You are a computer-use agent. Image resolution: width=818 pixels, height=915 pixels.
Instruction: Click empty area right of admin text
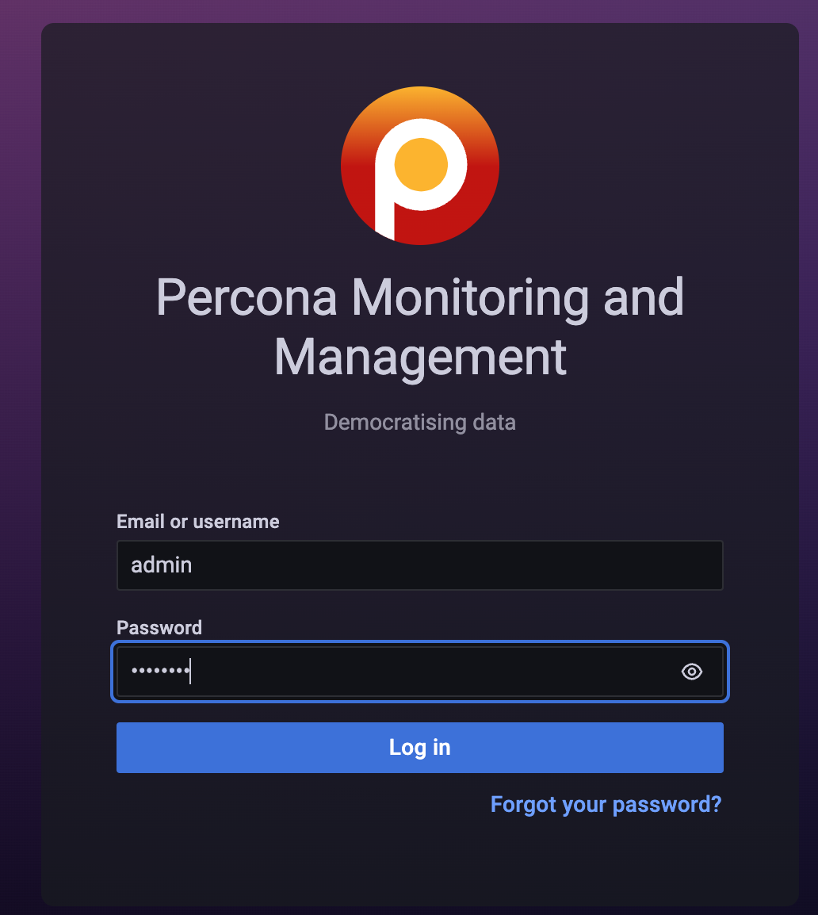coord(455,565)
